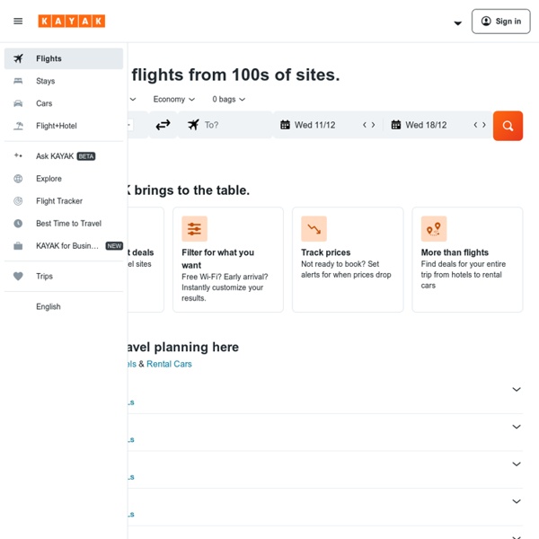Click the Trips heart icon
Image resolution: width=539 pixels, height=539 pixels.
click(x=18, y=277)
